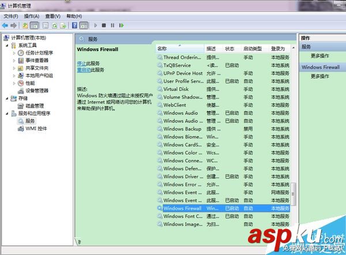346x255 pixels.
Task: Open the 文件(F) menu
Action: pos(11,16)
